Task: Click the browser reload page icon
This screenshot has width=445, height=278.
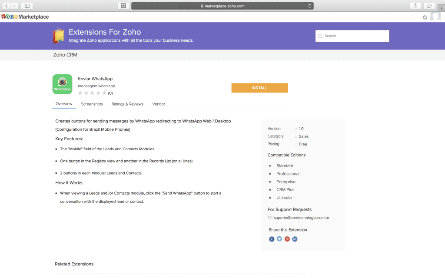Action: pyautogui.click(x=309, y=6)
